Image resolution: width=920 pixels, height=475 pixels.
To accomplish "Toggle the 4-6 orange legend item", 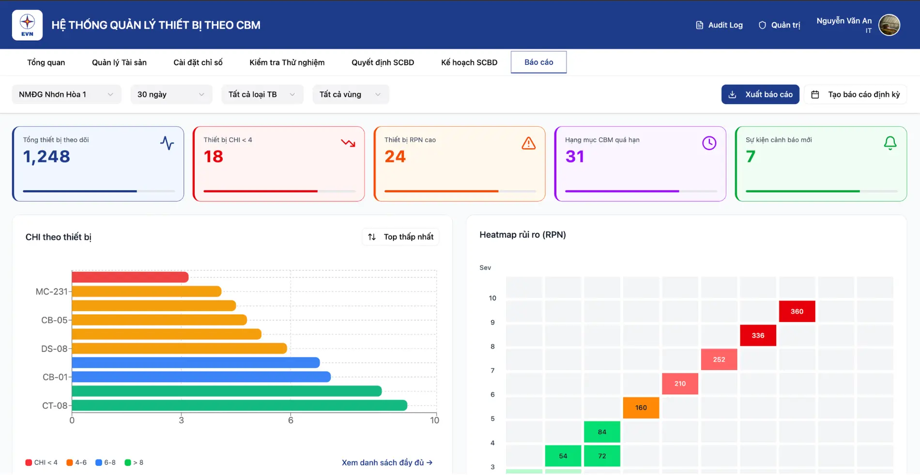I will [x=77, y=462].
